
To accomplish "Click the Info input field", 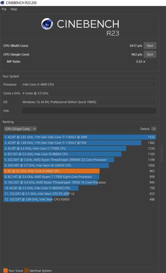I will (89, 111).
